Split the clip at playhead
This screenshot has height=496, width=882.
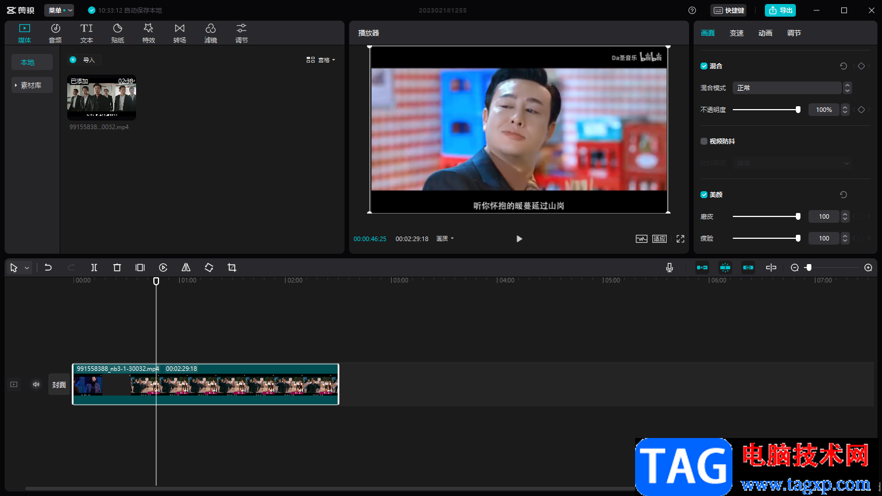click(94, 268)
